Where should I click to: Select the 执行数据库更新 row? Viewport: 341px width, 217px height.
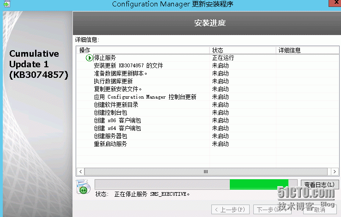(113, 82)
